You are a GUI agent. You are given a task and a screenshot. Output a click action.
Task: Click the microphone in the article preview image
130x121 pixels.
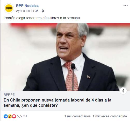(x=73, y=77)
